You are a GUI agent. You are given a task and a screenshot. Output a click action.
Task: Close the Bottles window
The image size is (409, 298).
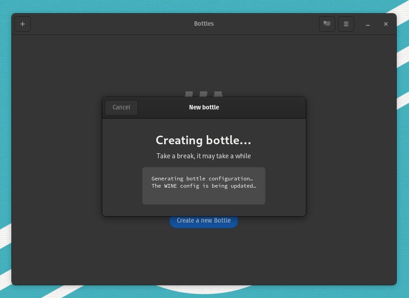386,24
